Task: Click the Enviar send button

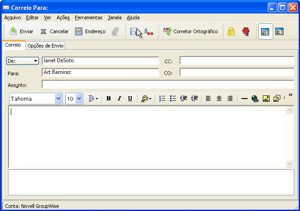Action: (x=21, y=31)
